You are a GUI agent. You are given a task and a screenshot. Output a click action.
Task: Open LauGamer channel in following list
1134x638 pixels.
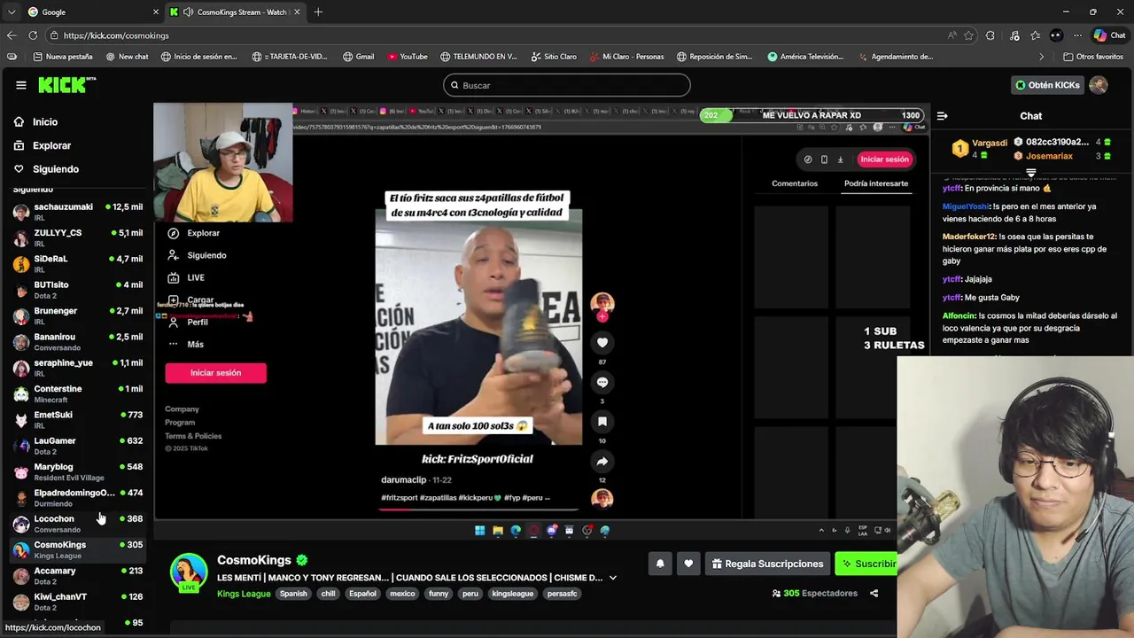(78, 446)
